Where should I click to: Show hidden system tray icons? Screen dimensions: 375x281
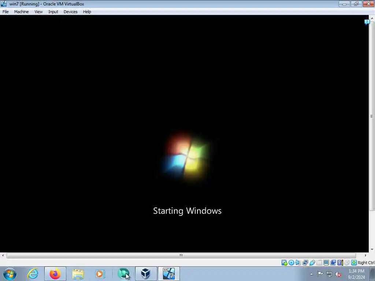tap(311, 274)
